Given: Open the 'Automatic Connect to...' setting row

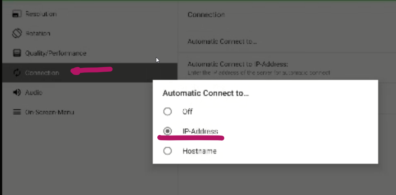Looking at the screenshot, I should 222,41.
